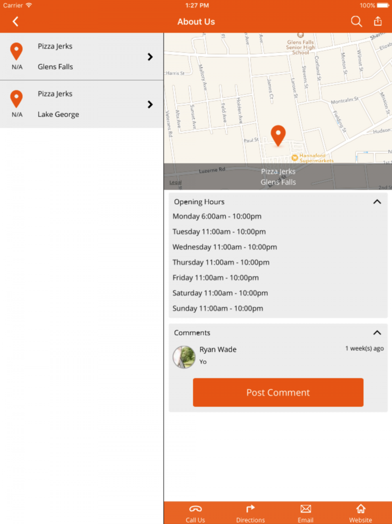
Task: Click the Comments heading
Action: pos(192,333)
